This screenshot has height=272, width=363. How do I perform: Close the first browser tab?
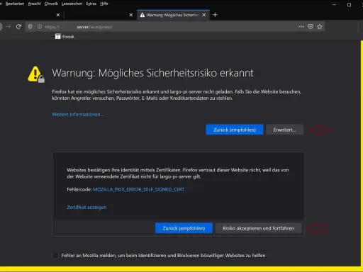[58, 15]
